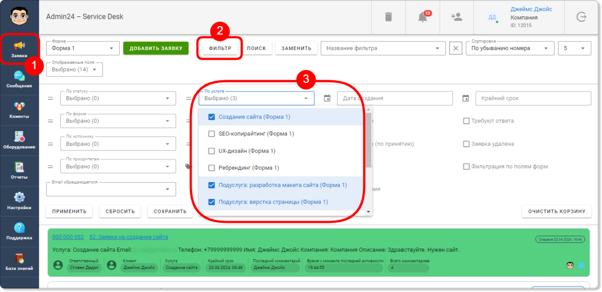Open the Дата создания calendar icon
This screenshot has width=602, height=292.
tap(327, 98)
